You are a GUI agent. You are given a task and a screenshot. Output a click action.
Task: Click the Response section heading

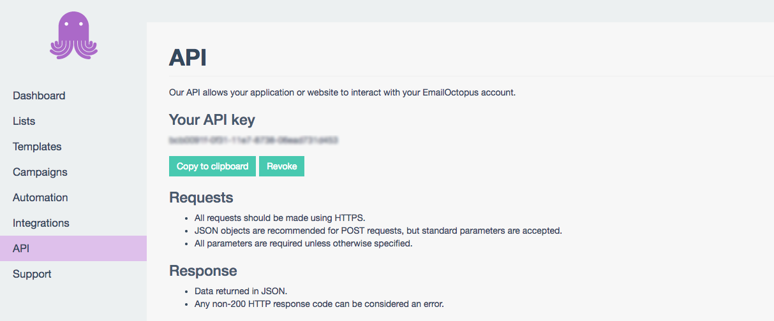point(203,271)
